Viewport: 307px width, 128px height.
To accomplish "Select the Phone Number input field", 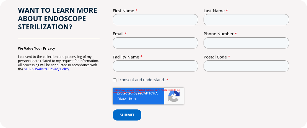I will [246, 43].
